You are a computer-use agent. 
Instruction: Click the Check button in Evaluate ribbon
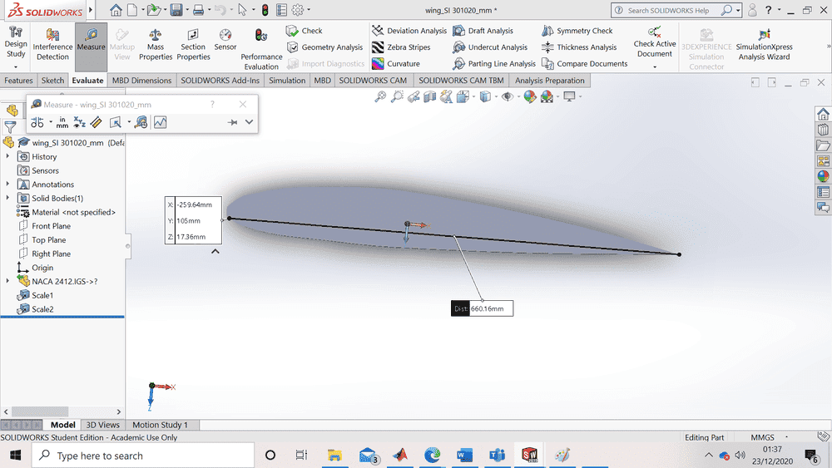[x=305, y=31]
